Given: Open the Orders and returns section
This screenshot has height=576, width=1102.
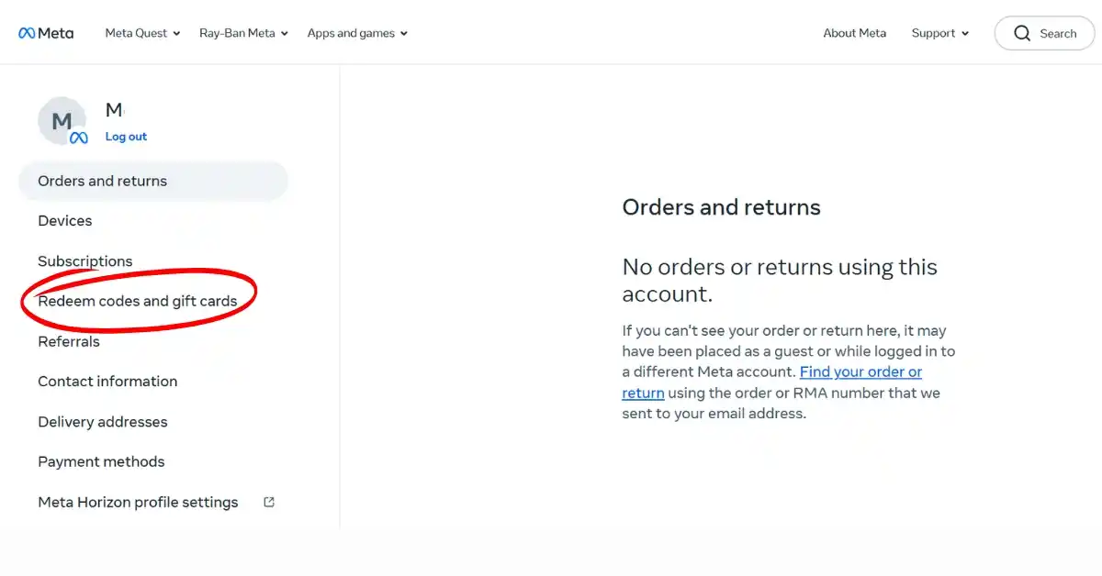Looking at the screenshot, I should point(102,181).
